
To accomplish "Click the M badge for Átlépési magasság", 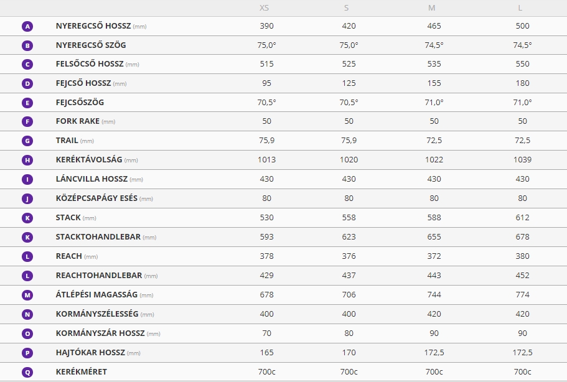I will [x=27, y=296].
